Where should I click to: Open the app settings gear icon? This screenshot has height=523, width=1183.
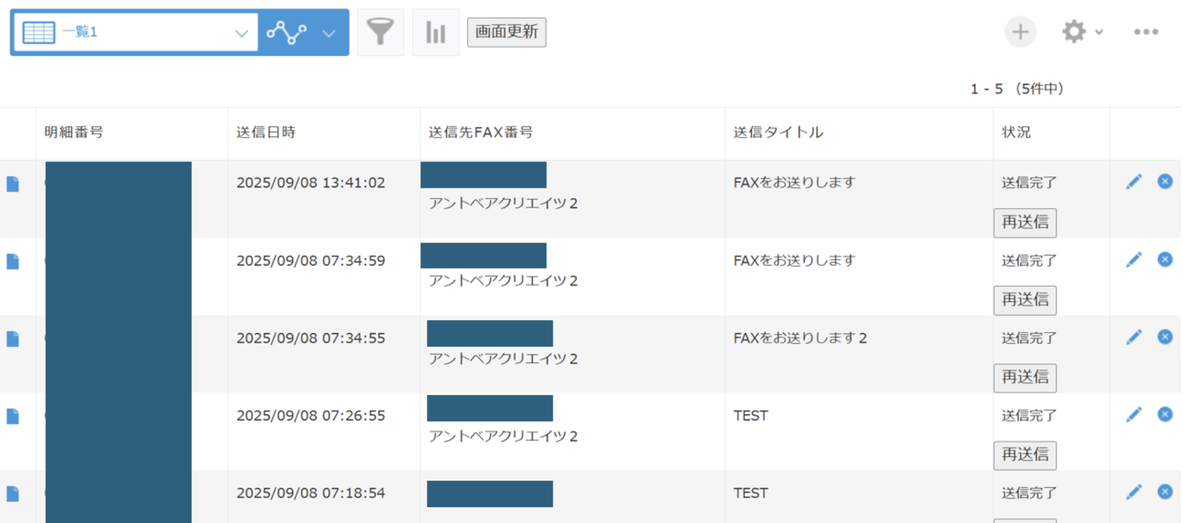tap(1074, 31)
